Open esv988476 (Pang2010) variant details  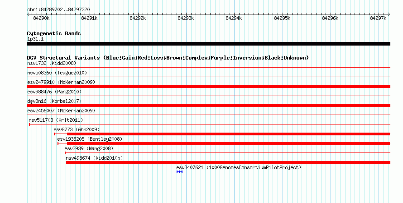click(x=54, y=92)
